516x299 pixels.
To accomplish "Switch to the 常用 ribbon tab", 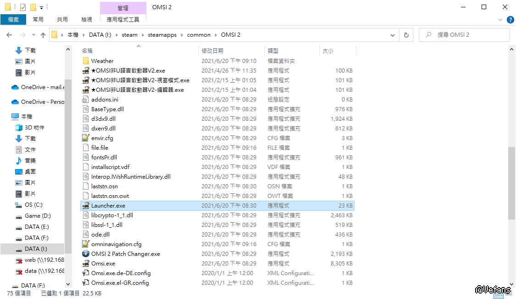I will (x=38, y=20).
